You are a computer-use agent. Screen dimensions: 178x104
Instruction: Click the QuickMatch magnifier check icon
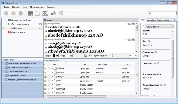point(61,13)
